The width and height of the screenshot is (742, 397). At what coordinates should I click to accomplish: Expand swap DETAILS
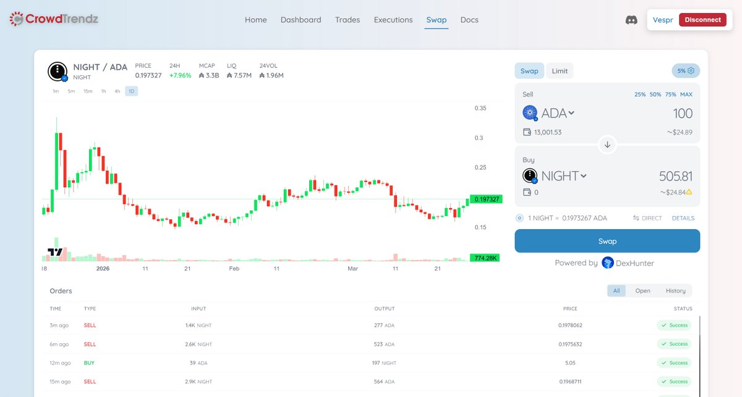click(683, 218)
